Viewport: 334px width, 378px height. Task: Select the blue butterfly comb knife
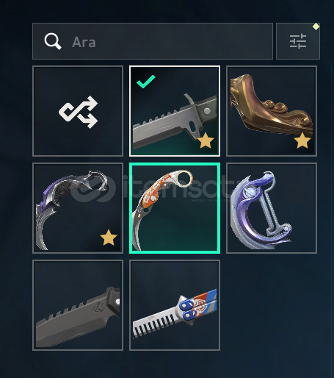175,305
